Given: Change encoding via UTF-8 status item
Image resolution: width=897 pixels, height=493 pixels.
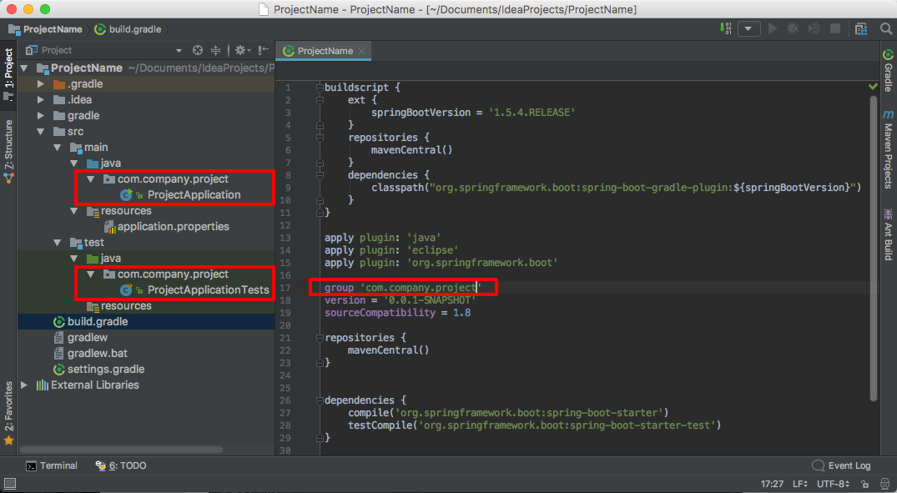Looking at the screenshot, I should coord(834,483).
